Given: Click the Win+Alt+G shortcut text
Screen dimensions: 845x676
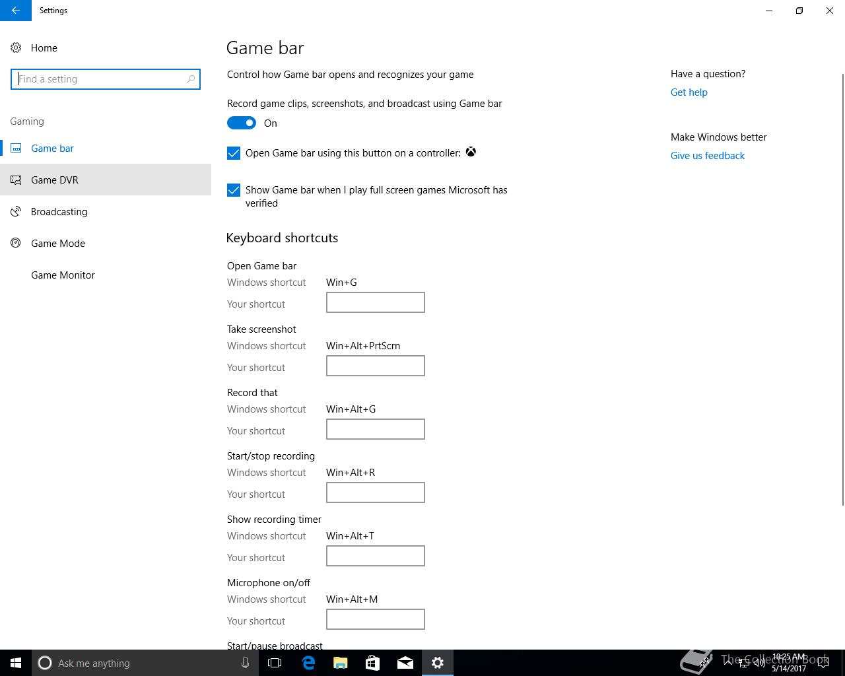Looking at the screenshot, I should pos(351,409).
